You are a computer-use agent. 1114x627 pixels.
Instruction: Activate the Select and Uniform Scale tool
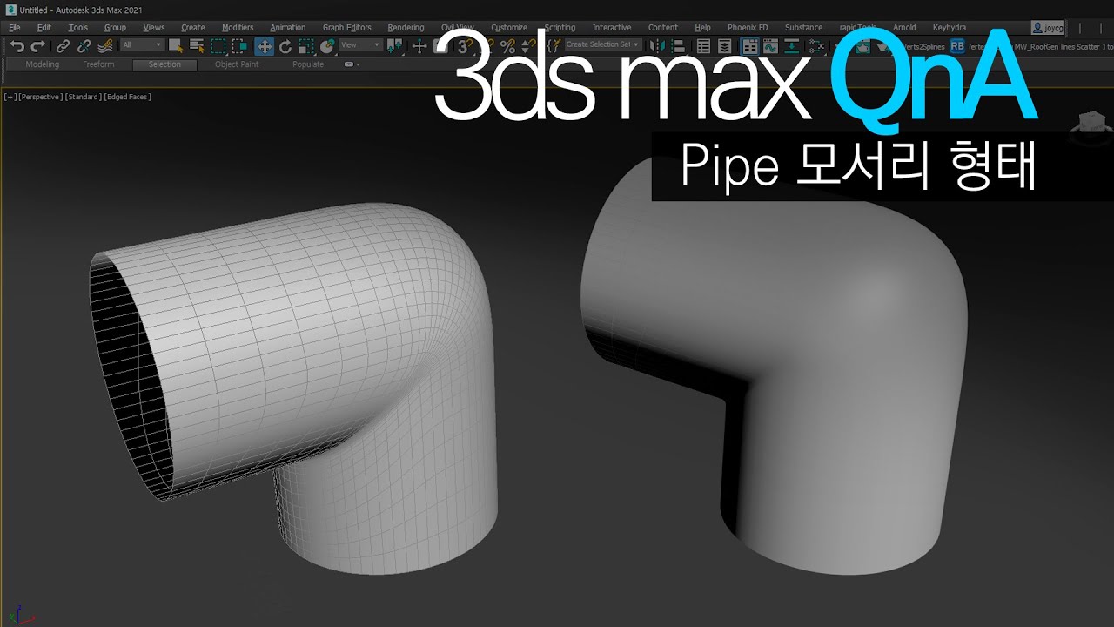point(306,46)
